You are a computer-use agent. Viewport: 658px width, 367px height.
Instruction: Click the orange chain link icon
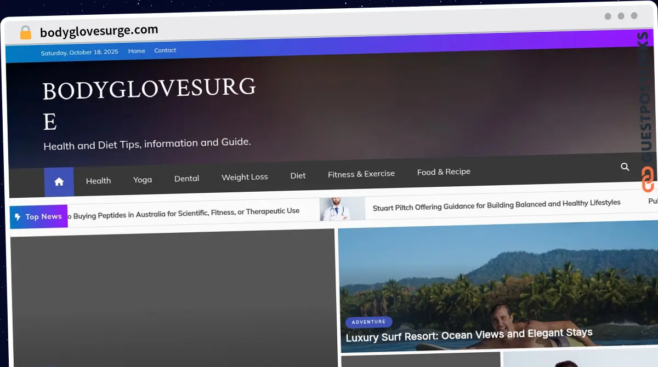click(x=648, y=180)
